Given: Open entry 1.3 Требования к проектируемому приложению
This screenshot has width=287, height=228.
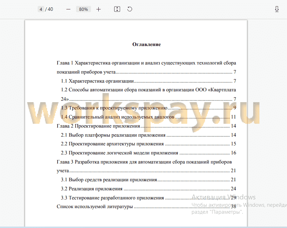Looking at the screenshot, I should coord(149,108).
